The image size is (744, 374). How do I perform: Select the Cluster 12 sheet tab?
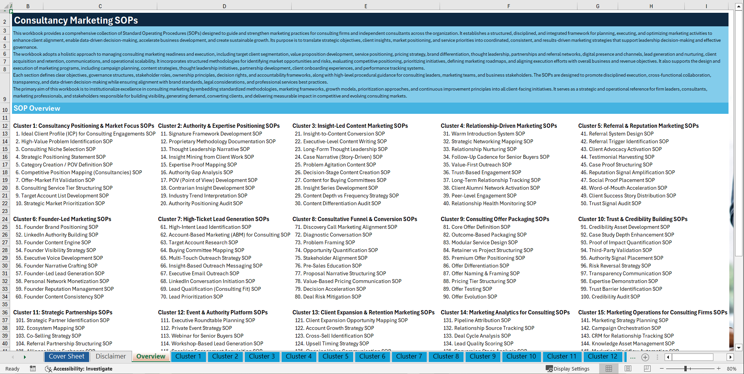coord(603,356)
